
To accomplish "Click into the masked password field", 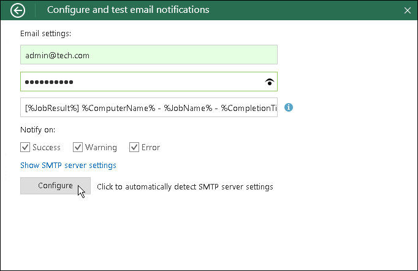I will [x=138, y=82].
